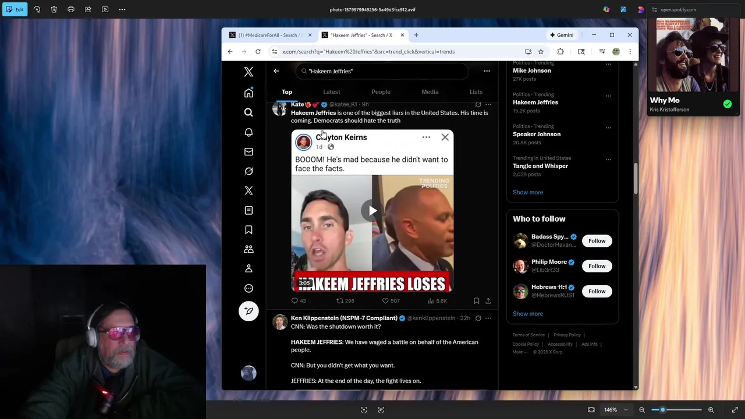Click zoom in magnifier in Photos
This screenshot has width=745, height=419.
coord(711,410)
